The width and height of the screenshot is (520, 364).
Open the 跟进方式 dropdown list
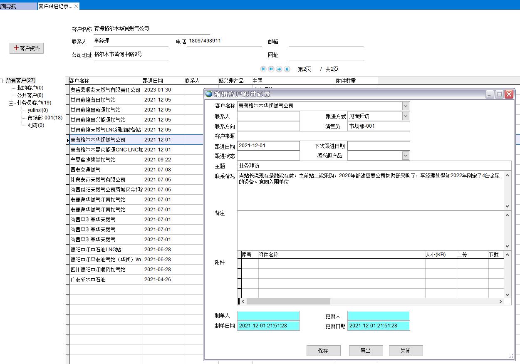pos(406,116)
